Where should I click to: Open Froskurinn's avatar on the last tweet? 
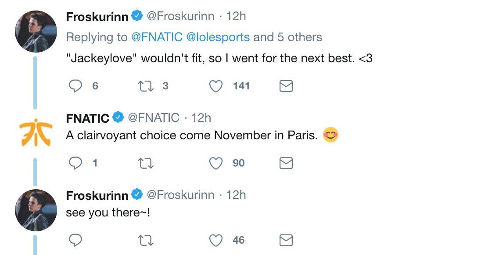point(36,210)
